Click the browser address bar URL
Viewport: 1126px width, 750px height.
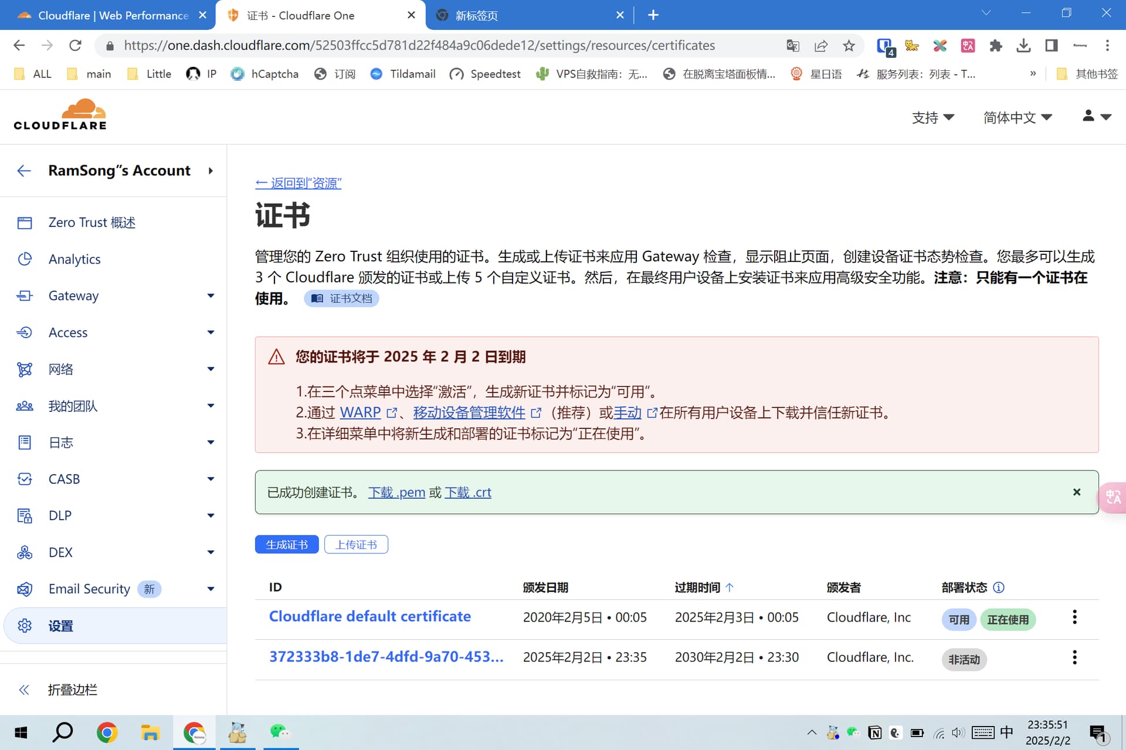click(x=419, y=46)
